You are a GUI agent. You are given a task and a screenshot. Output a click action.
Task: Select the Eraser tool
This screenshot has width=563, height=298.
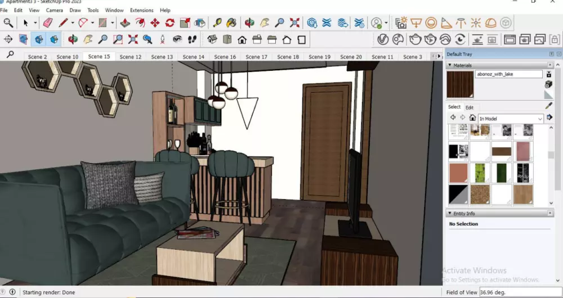(48, 23)
